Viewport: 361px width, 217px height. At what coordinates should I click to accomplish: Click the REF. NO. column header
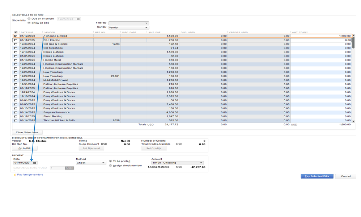(x=100, y=32)
